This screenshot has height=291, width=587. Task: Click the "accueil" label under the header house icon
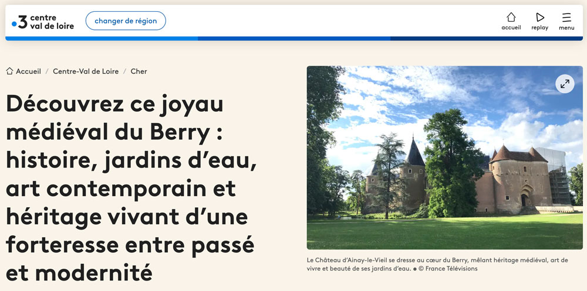[511, 28]
